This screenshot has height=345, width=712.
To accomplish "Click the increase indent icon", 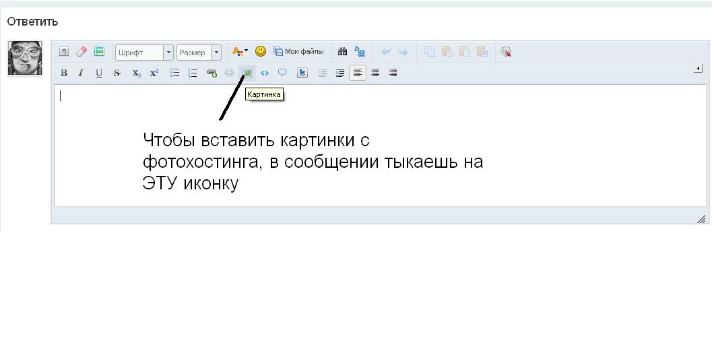I will 339,73.
